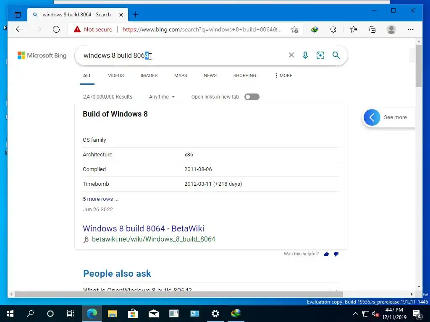Open Edge Settings and more menu

point(411,29)
